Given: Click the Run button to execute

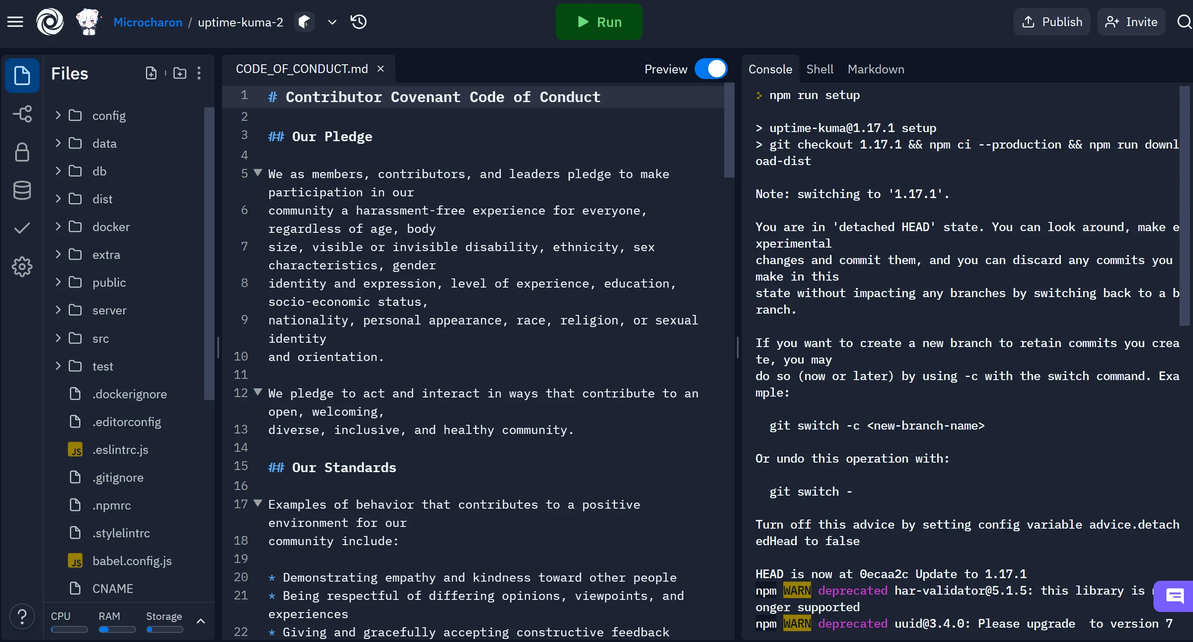Looking at the screenshot, I should tap(598, 21).
